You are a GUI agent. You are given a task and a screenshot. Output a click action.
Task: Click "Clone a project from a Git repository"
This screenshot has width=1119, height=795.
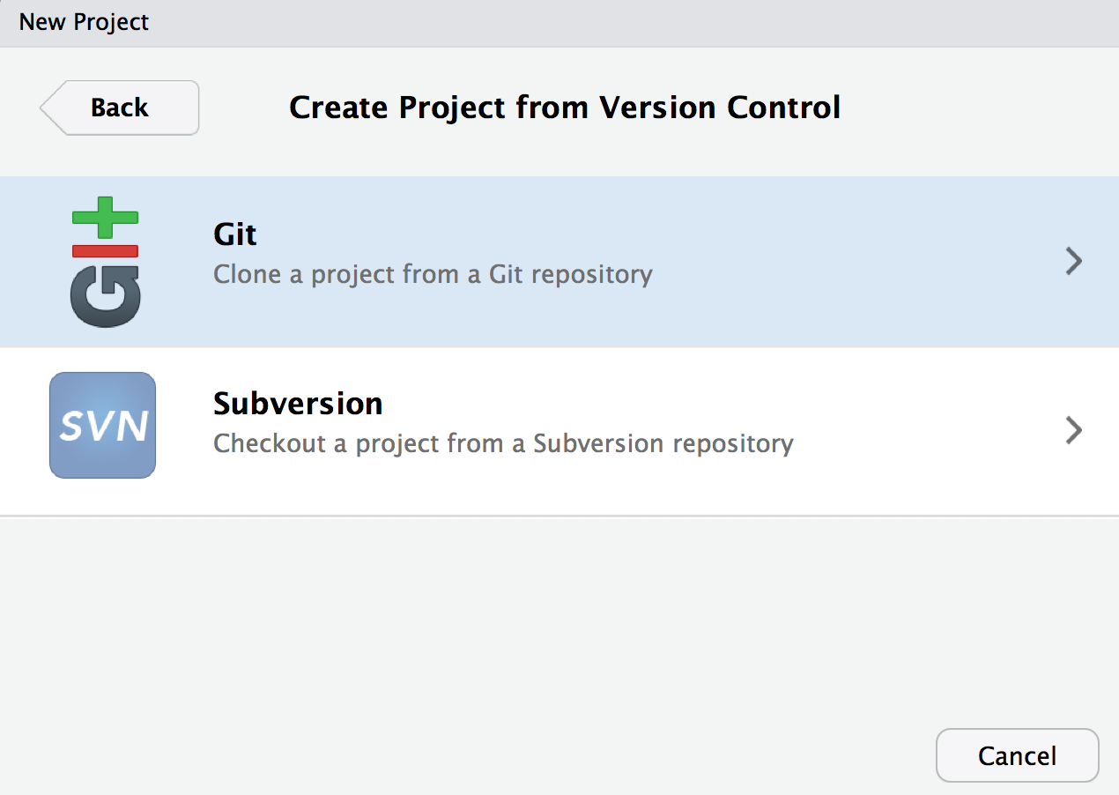(433, 274)
